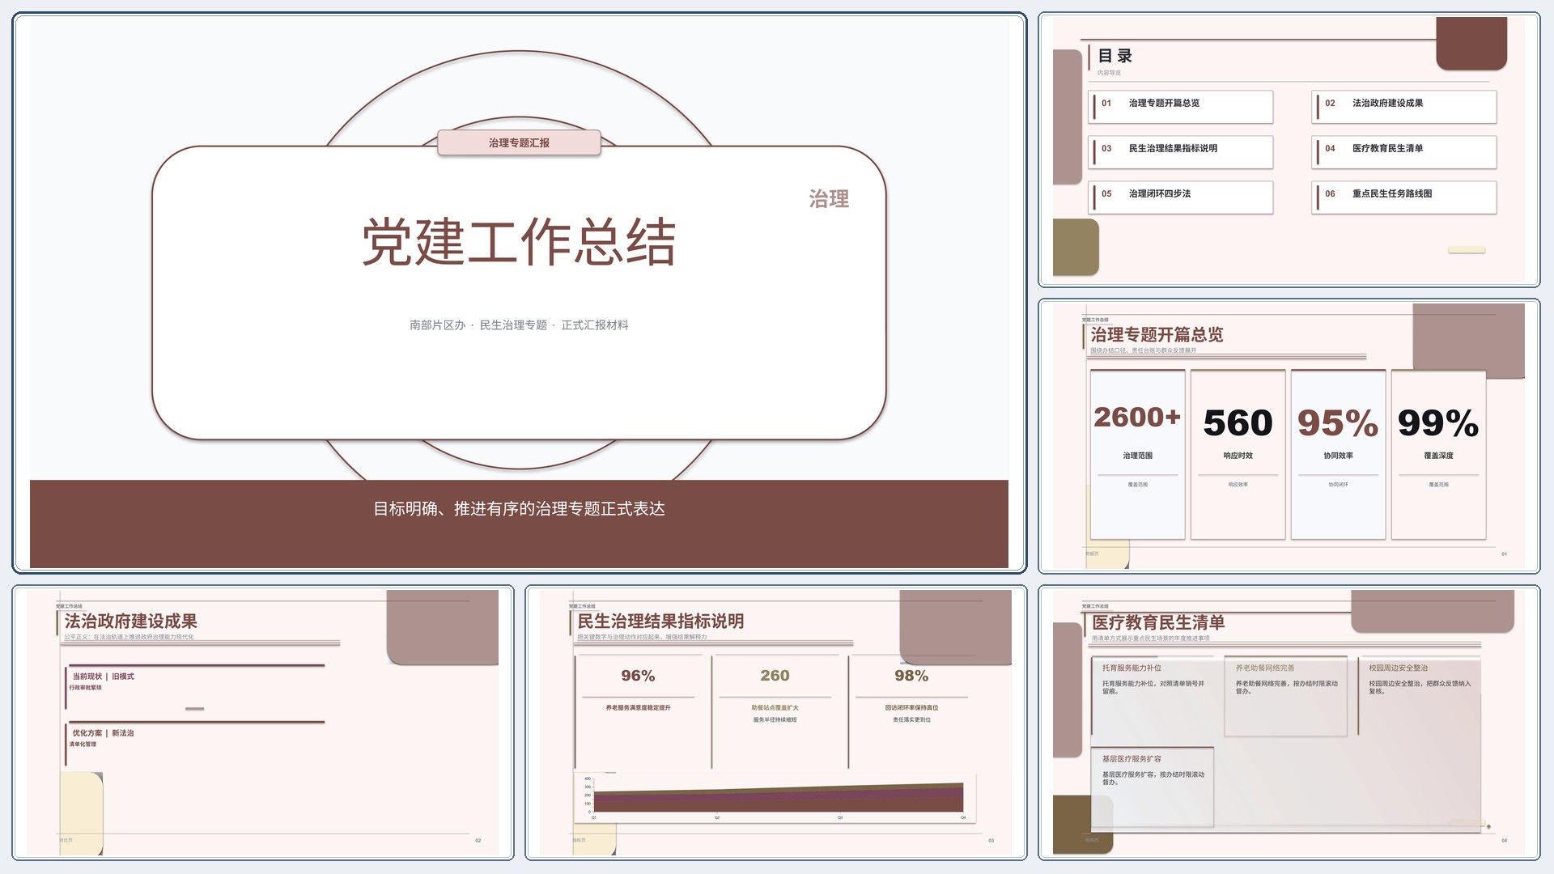Click the 95% 协同效率 stat card

pos(1338,455)
